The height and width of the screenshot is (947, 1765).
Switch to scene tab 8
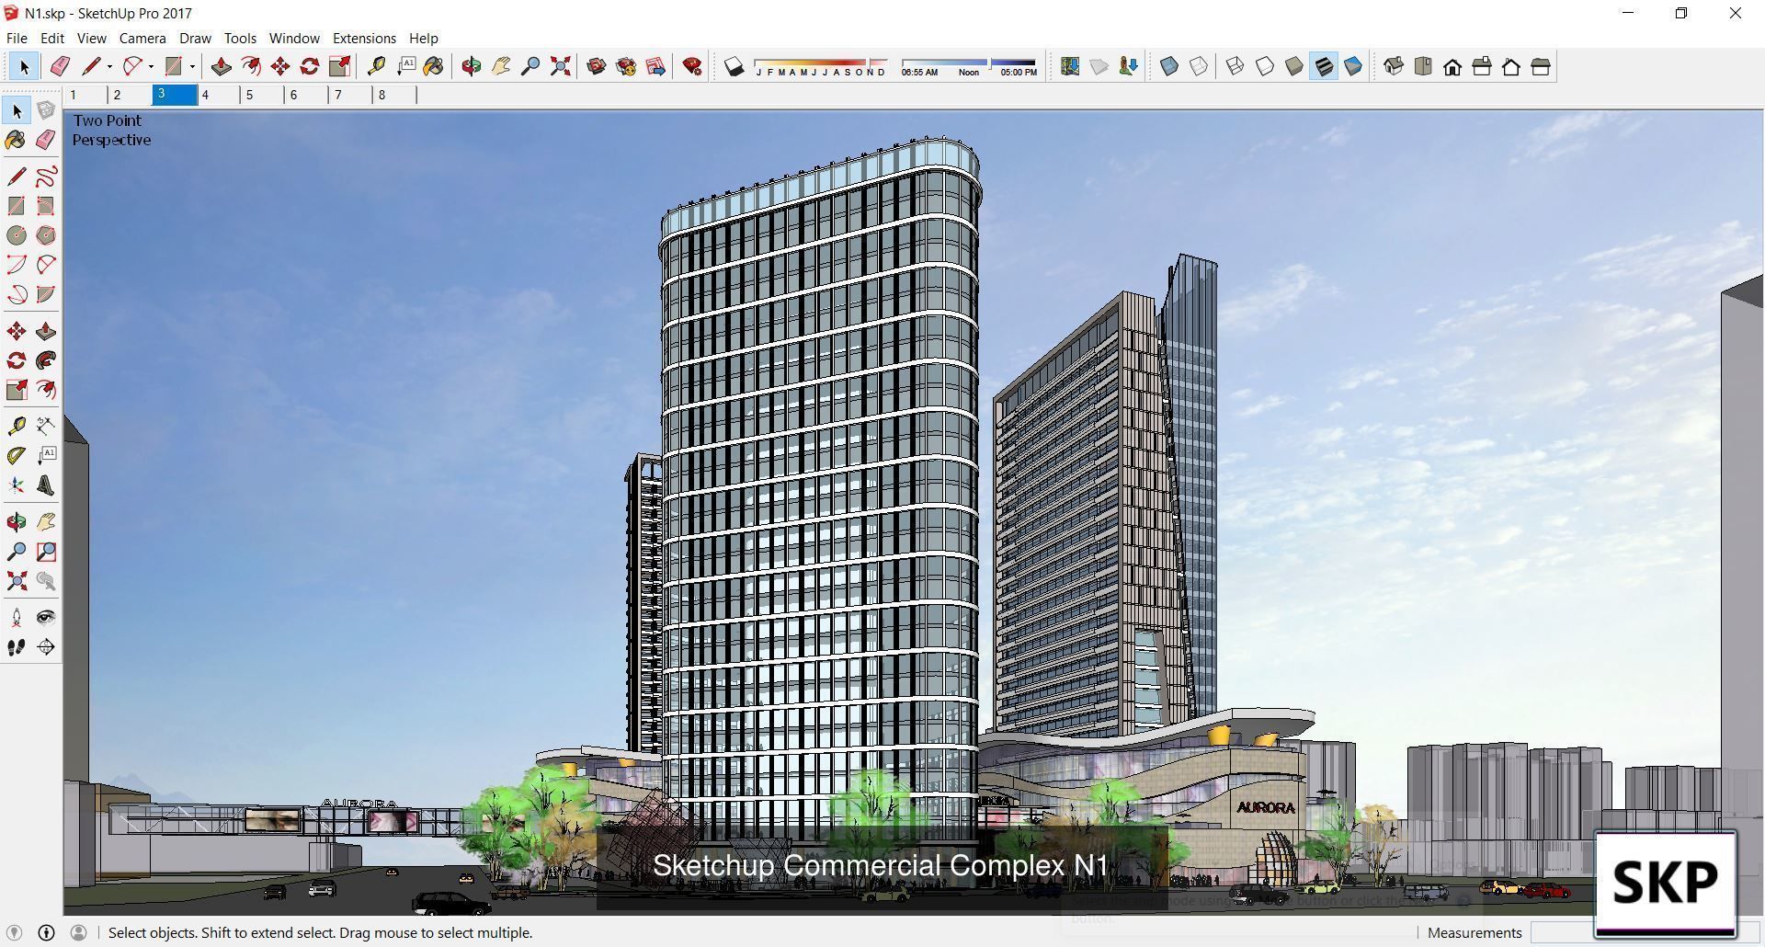(394, 95)
